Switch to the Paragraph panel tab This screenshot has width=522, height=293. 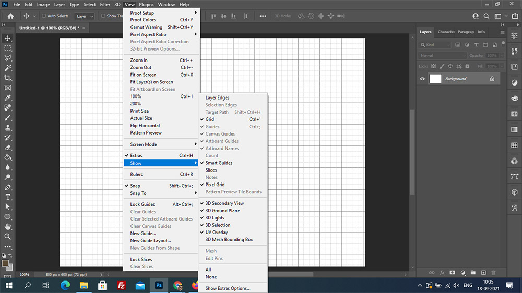[x=466, y=32]
